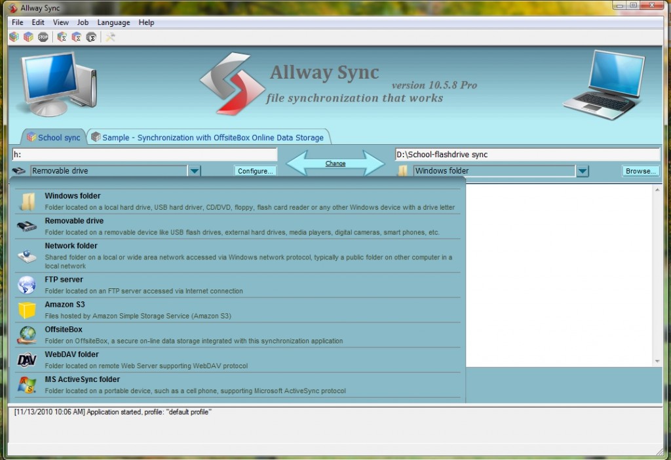This screenshot has width=671, height=460.
Task: Open the View menu
Action: [61, 22]
